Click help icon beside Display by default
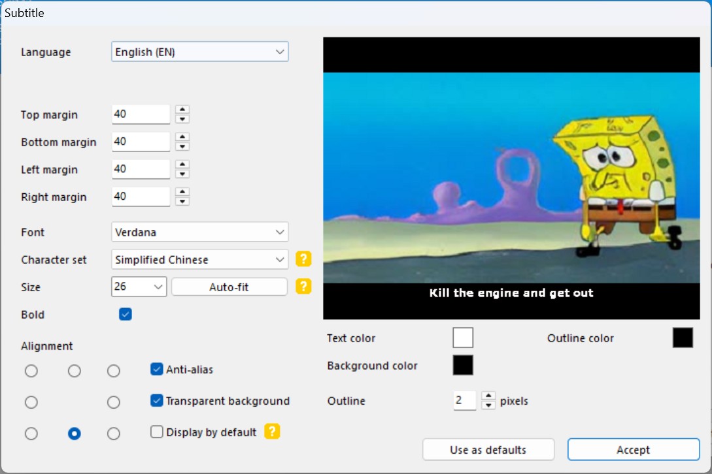This screenshot has height=474, width=712. point(272,432)
